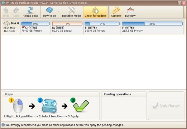Select the C: (NTFS) 70 GB partition
Image resolution: width=187 pixels, height=129 pixels.
pyautogui.click(x=35, y=29)
